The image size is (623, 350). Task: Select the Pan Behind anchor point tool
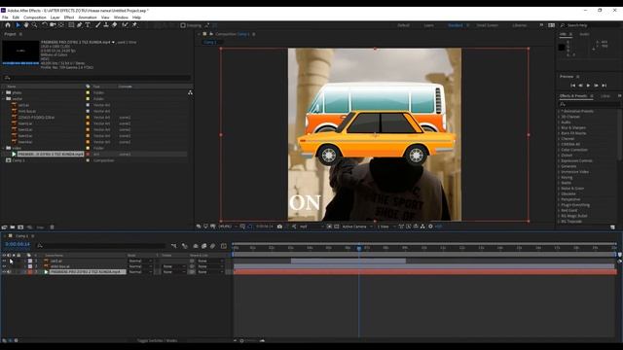pos(61,25)
